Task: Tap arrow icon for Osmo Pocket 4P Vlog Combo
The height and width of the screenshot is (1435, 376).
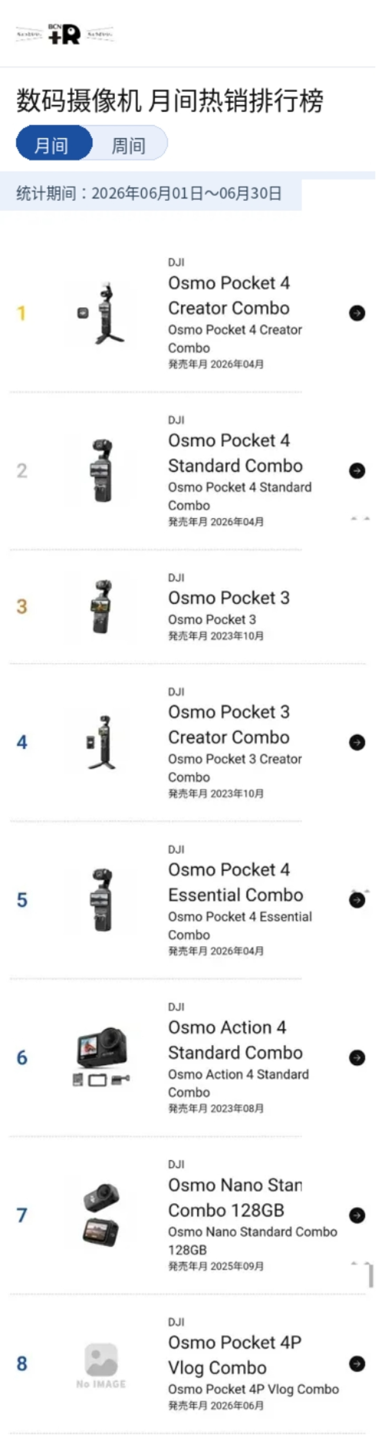Action: tap(357, 1364)
